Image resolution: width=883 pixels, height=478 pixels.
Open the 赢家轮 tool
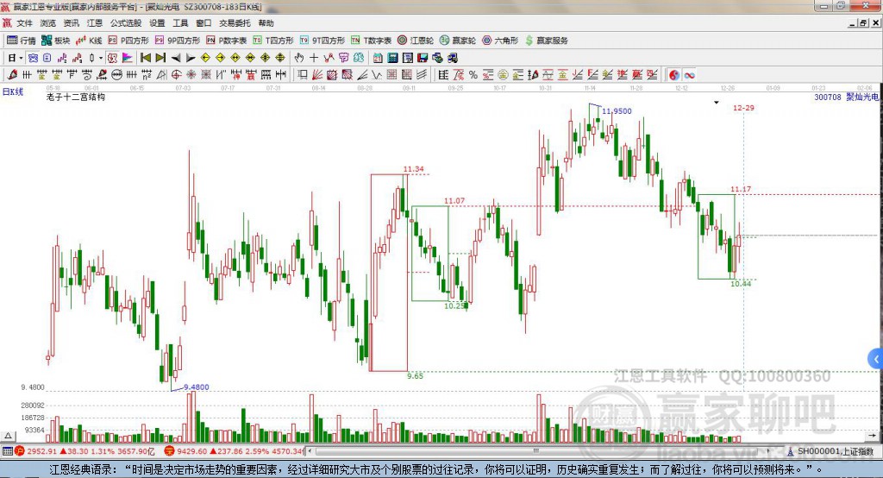tap(458, 41)
